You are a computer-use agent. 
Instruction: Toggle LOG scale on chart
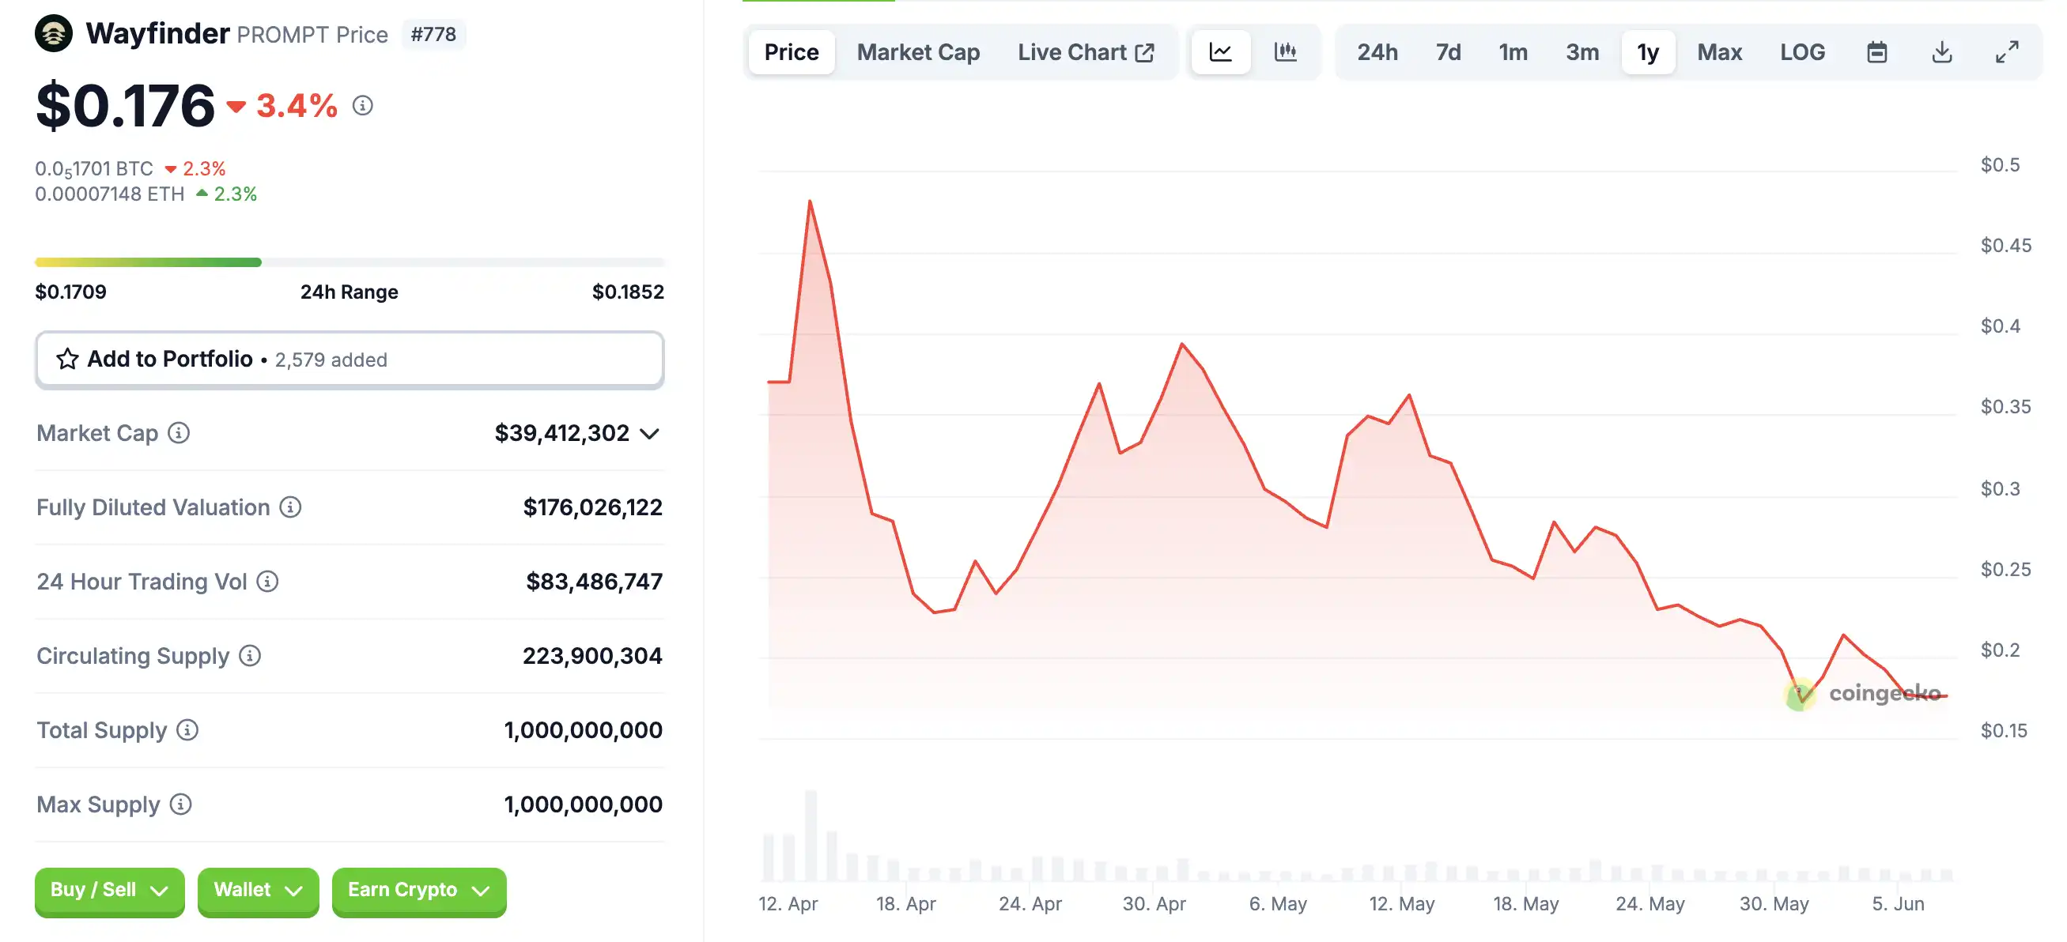[1801, 52]
